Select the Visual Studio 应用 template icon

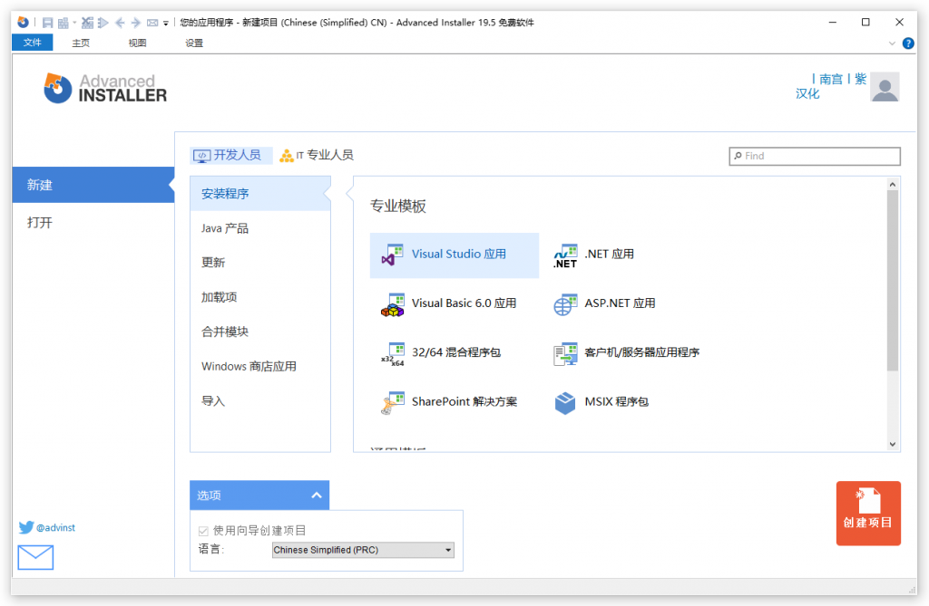(x=396, y=255)
